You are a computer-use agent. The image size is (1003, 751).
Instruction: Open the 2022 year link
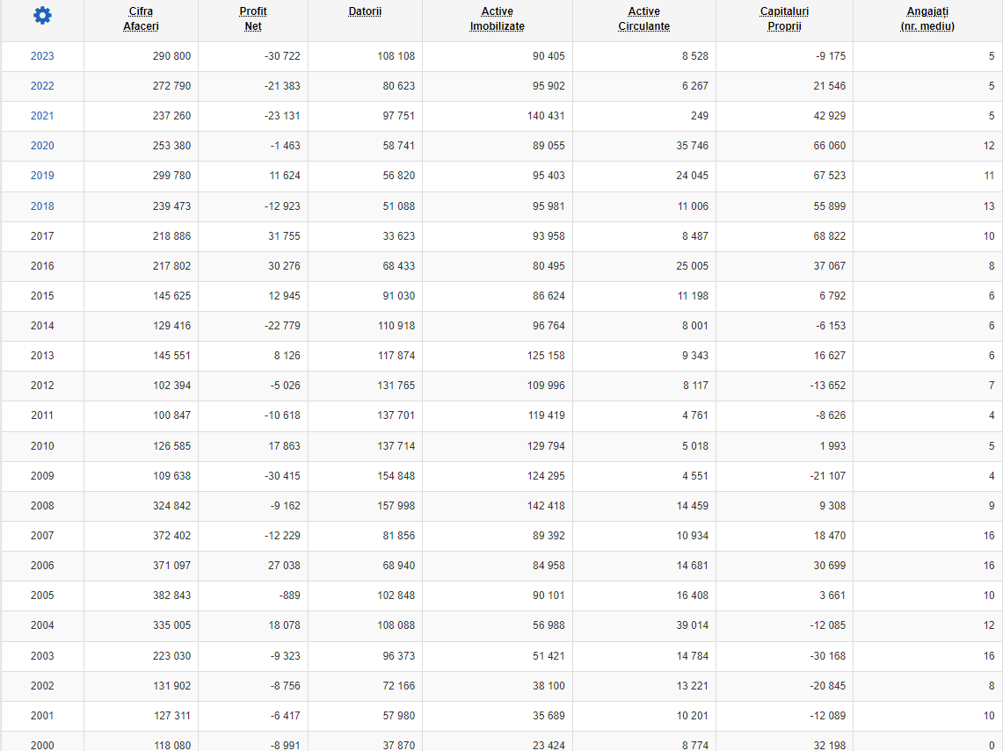click(x=42, y=86)
